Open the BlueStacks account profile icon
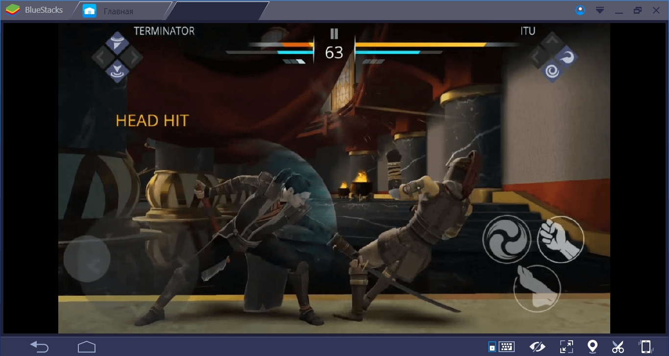 coord(580,10)
